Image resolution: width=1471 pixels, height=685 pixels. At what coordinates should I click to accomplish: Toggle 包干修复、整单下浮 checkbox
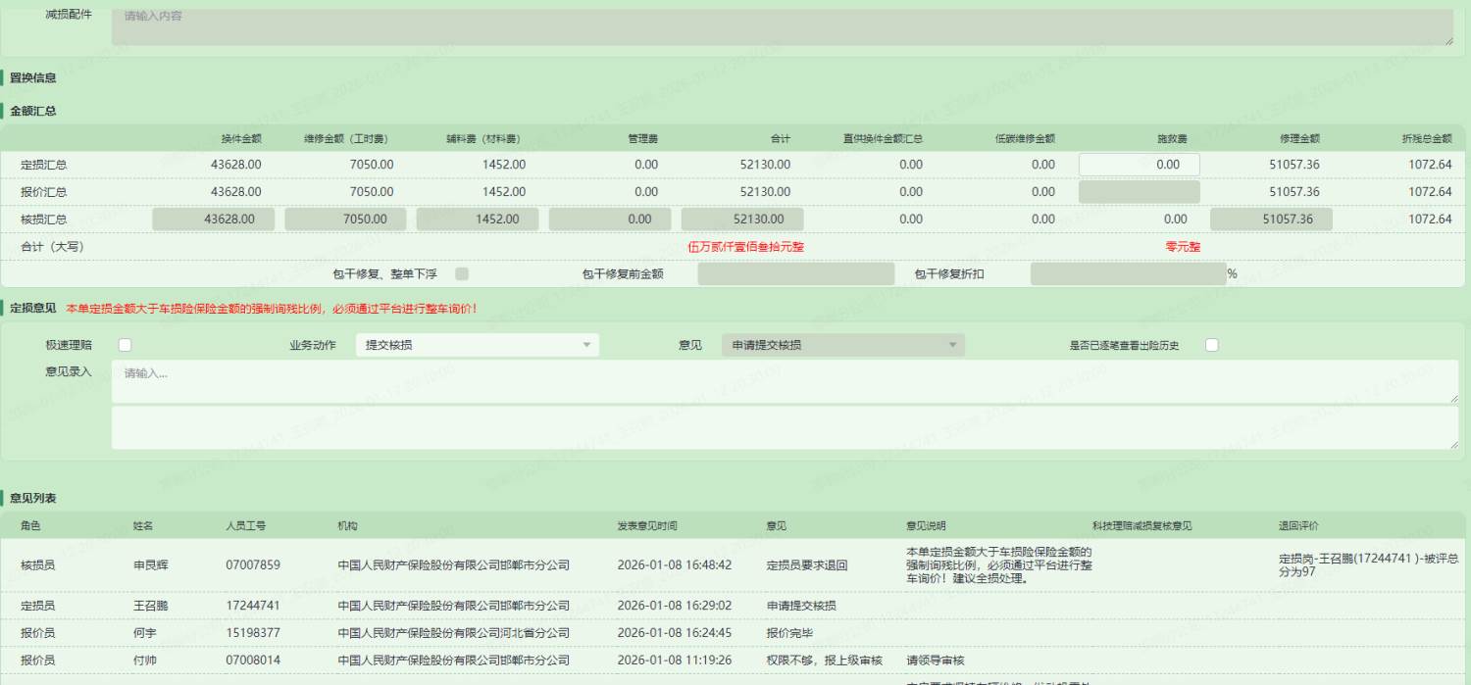462,274
